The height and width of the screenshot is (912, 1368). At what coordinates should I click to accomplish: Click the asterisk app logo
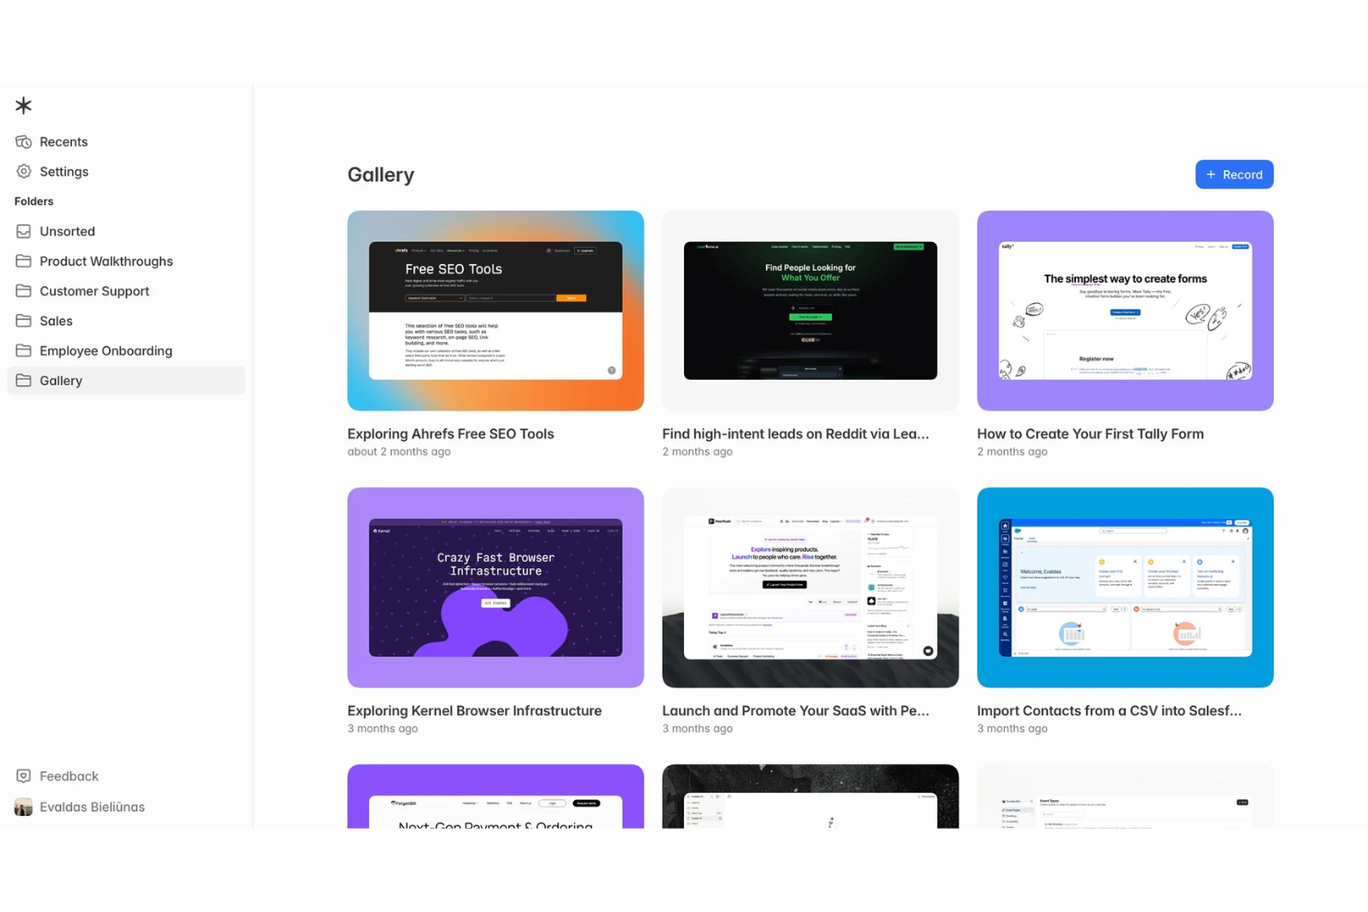click(x=23, y=105)
